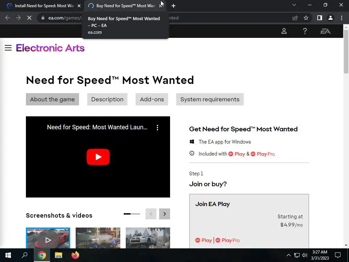Click Chrome icon in taskbar
This screenshot has width=349, height=262.
pos(42,255)
